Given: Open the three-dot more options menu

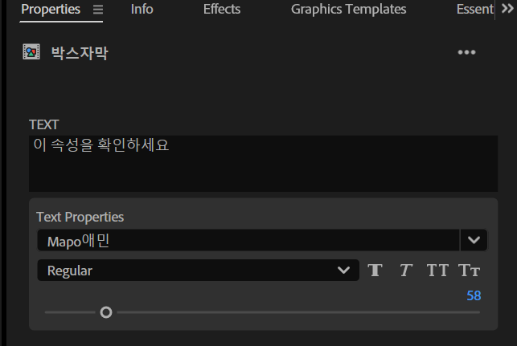Looking at the screenshot, I should click(x=466, y=52).
